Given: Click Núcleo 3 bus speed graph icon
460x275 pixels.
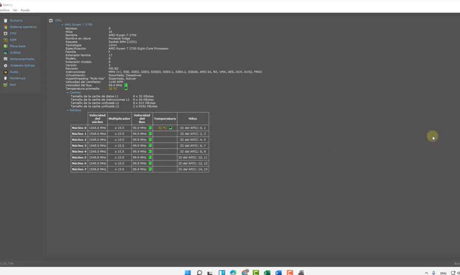Looking at the screenshot, I should [150, 145].
